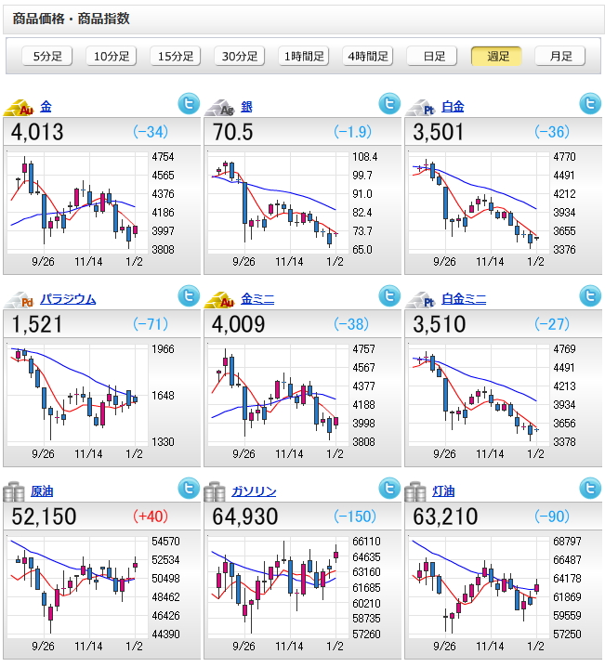
Task: Select the 1時間足 hourly tab
Action: 305,56
